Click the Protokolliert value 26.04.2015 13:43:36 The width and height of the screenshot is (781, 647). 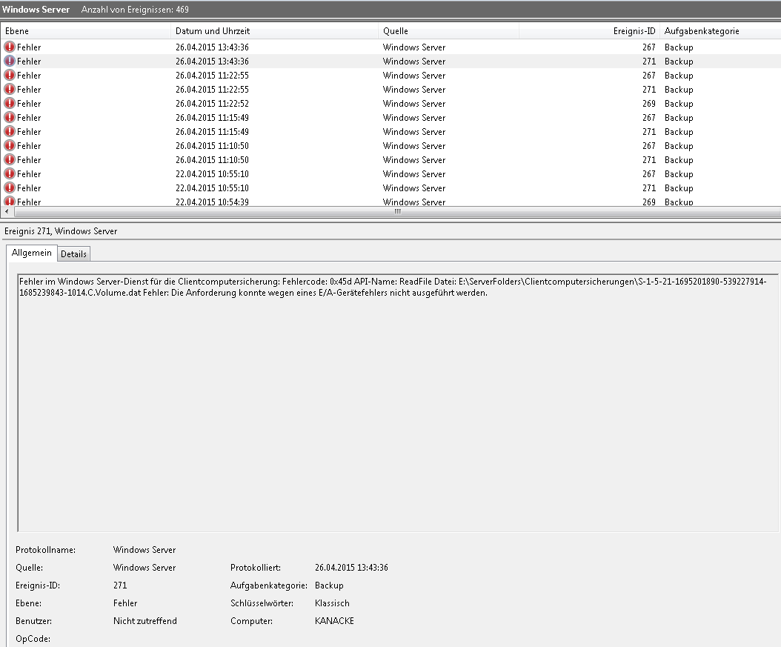pos(351,567)
